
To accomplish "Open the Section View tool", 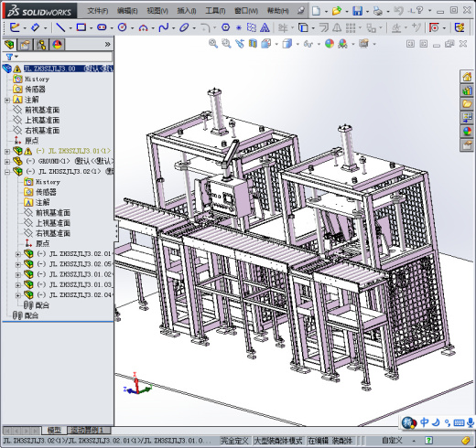I will point(253,44).
